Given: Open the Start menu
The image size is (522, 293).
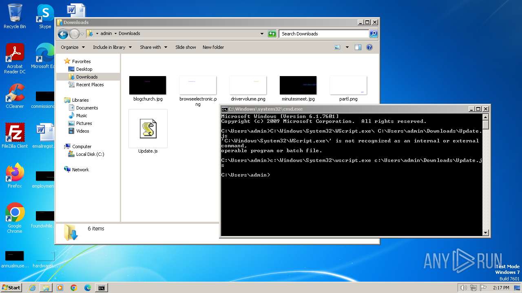Looking at the screenshot, I should pyautogui.click(x=11, y=288).
